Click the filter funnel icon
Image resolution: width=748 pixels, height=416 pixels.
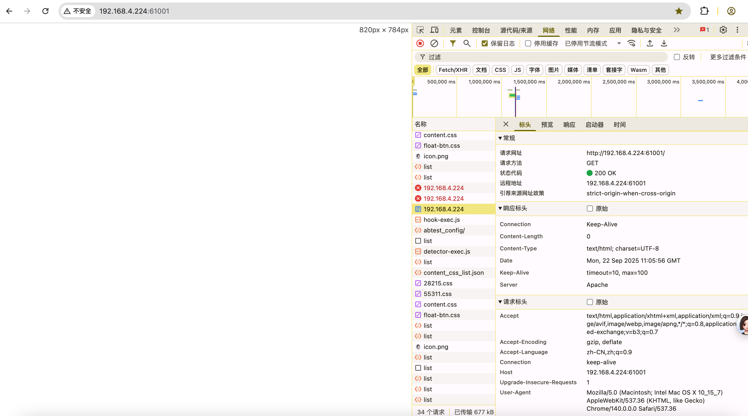tap(452, 44)
